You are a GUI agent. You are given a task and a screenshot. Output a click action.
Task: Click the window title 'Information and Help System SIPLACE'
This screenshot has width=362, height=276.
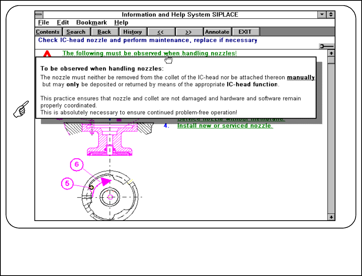[180, 15]
